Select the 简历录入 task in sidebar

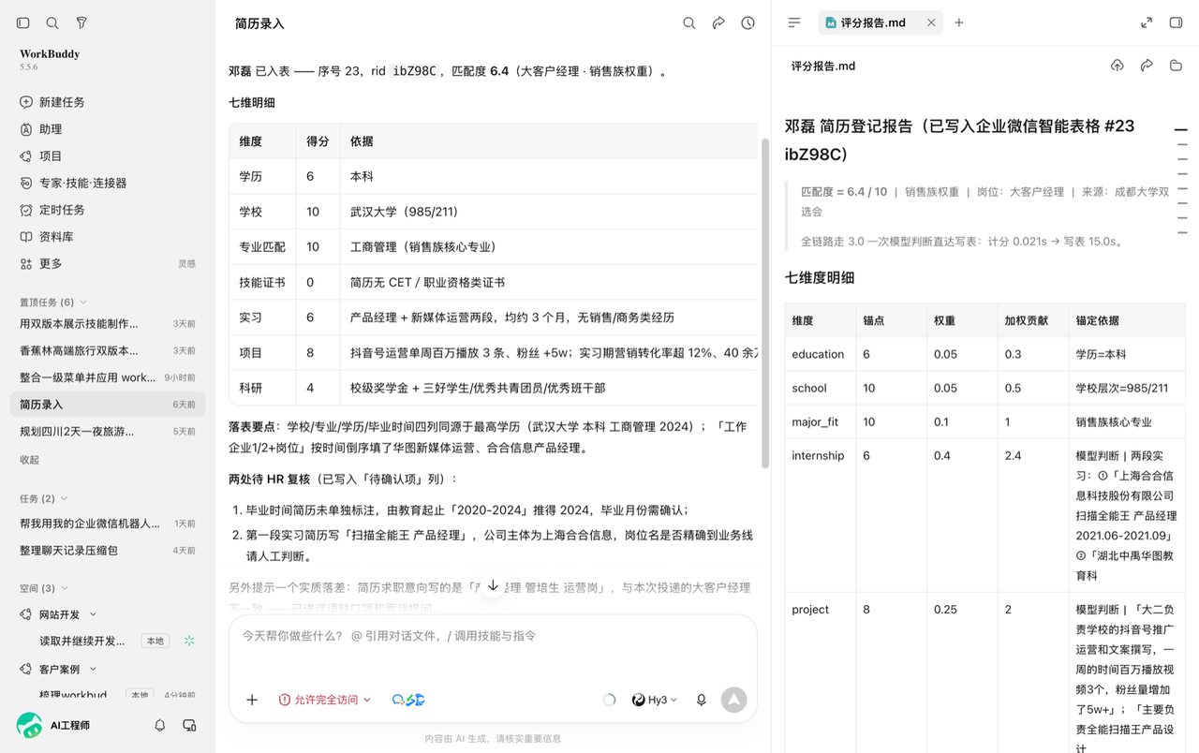(x=108, y=405)
